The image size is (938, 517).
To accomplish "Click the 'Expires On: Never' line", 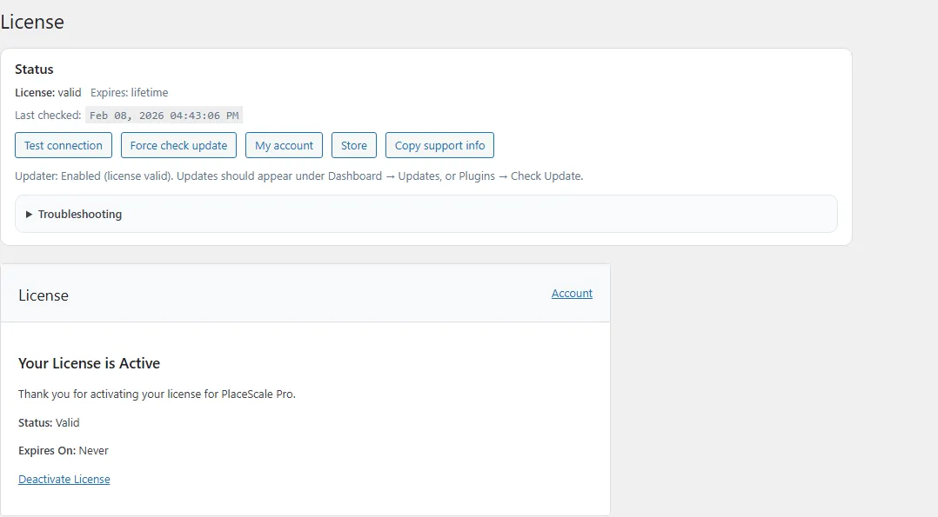I will pos(64,451).
